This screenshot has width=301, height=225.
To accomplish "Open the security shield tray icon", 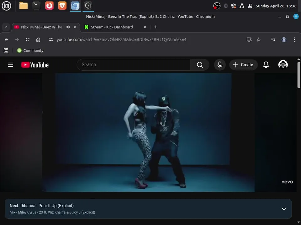I will [x=233, y=6].
